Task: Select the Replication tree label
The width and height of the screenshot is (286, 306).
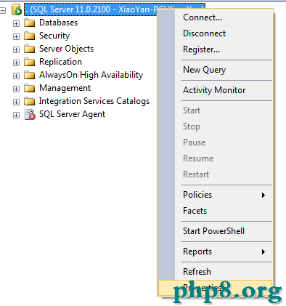Action: click(60, 62)
